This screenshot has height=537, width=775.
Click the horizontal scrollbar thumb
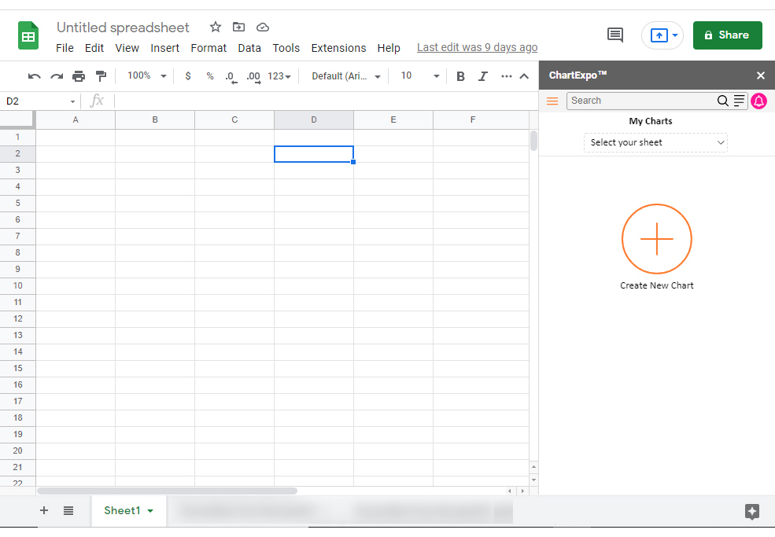click(167, 491)
